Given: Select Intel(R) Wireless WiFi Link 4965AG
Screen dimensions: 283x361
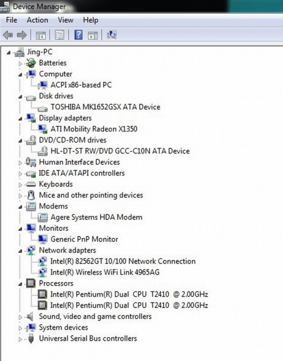Looking at the screenshot, I should (105, 272).
